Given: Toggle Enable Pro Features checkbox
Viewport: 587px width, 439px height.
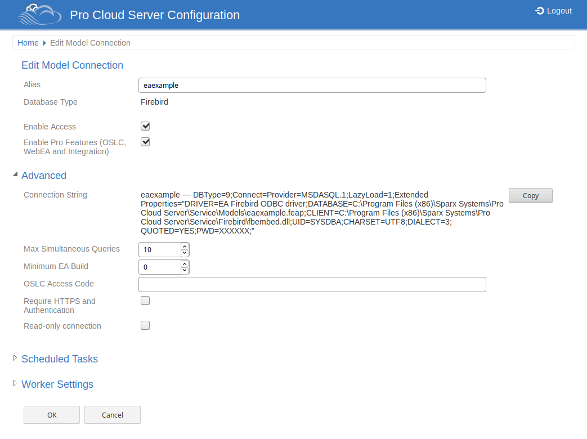Looking at the screenshot, I should tap(145, 142).
